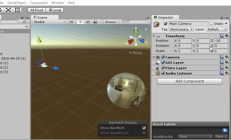Viewport: 231px width, 140px height.
Task: Open GUI Layer gear menu
Action: (227, 62)
